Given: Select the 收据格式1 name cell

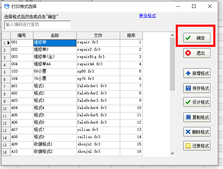Looking at the screenshot, I should click(55, 145).
